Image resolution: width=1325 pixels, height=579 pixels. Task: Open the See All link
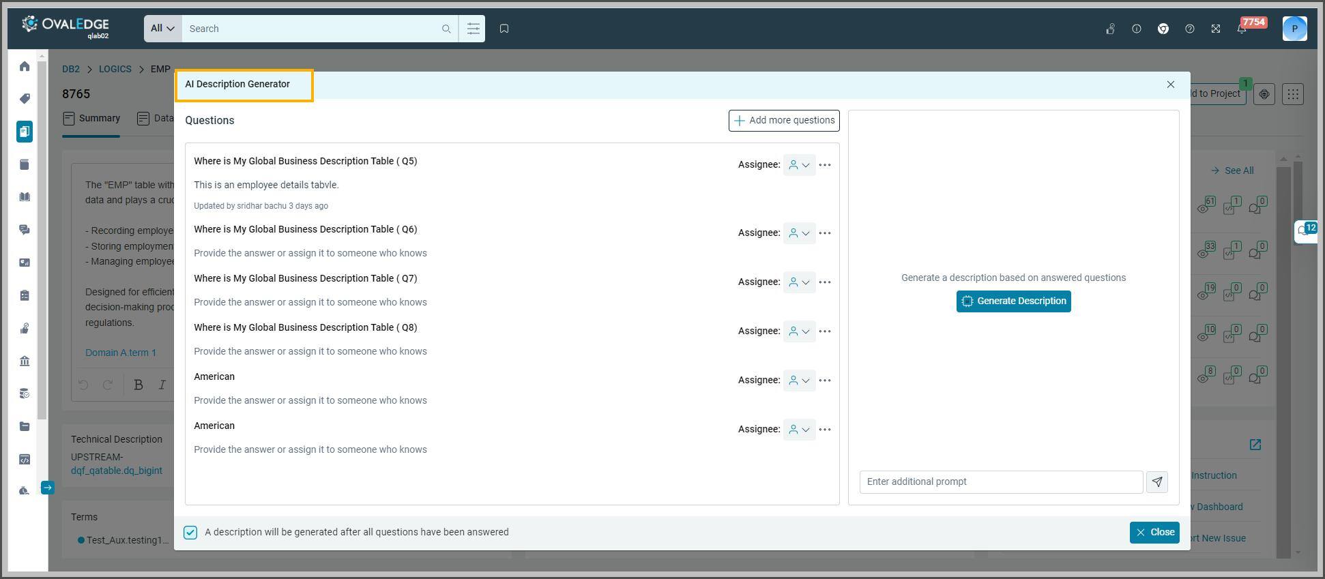[1232, 170]
